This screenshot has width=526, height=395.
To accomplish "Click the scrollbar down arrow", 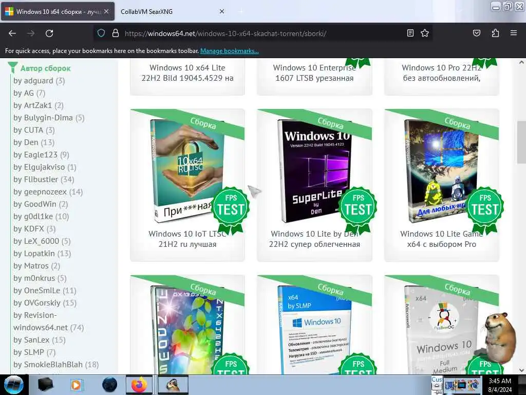I will click(521, 370).
